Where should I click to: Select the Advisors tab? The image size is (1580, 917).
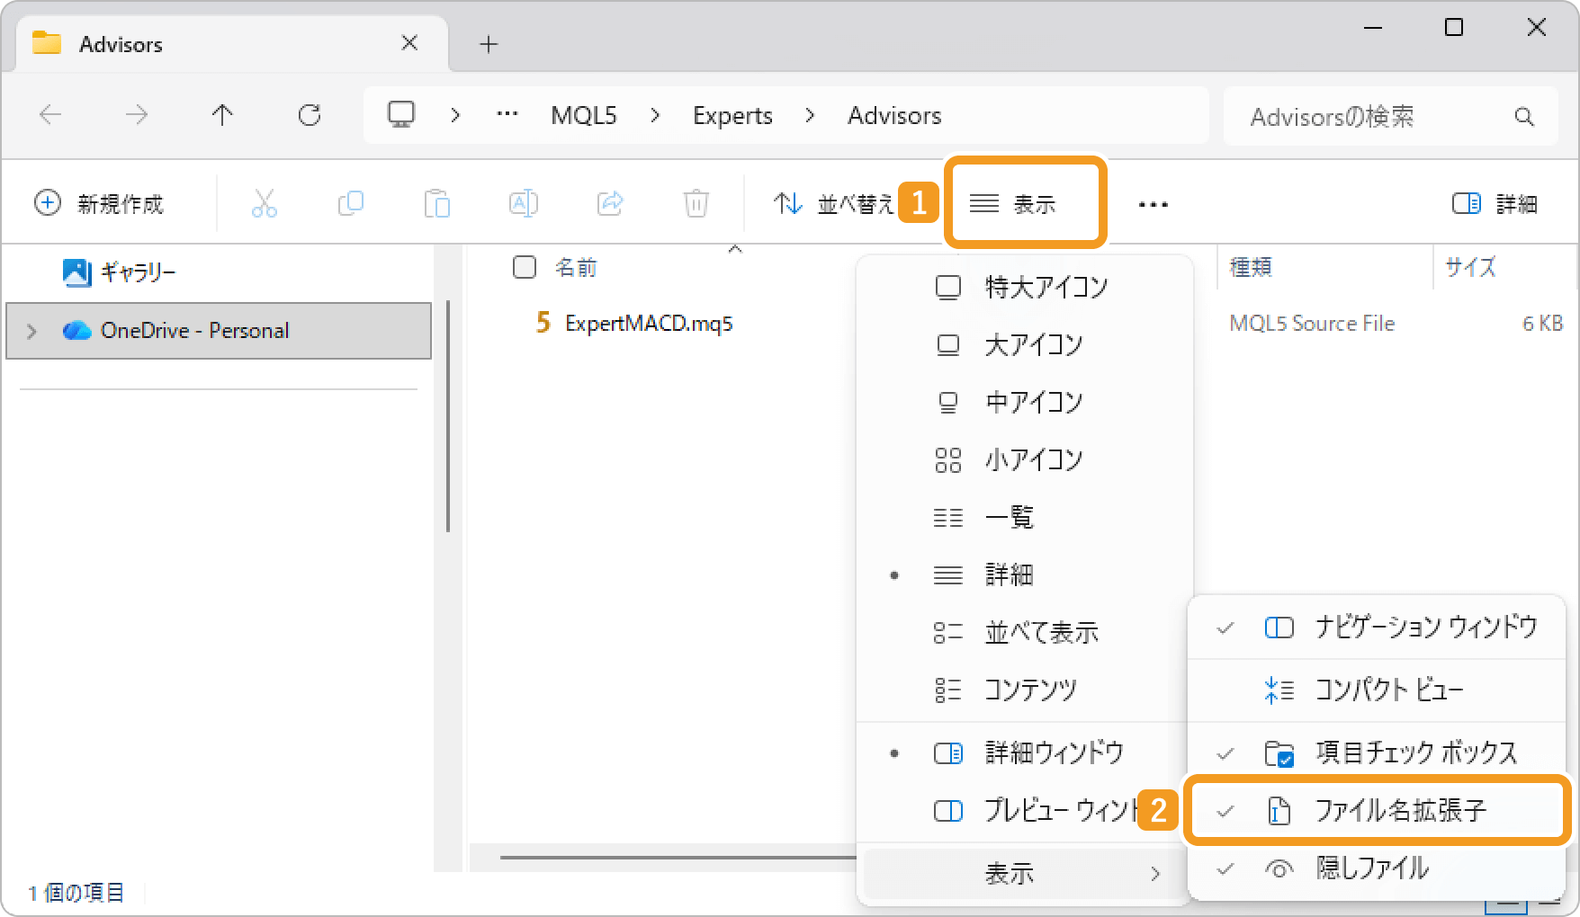[232, 43]
